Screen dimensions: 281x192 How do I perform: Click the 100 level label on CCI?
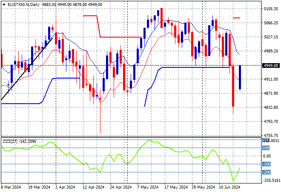(x=266, y=148)
